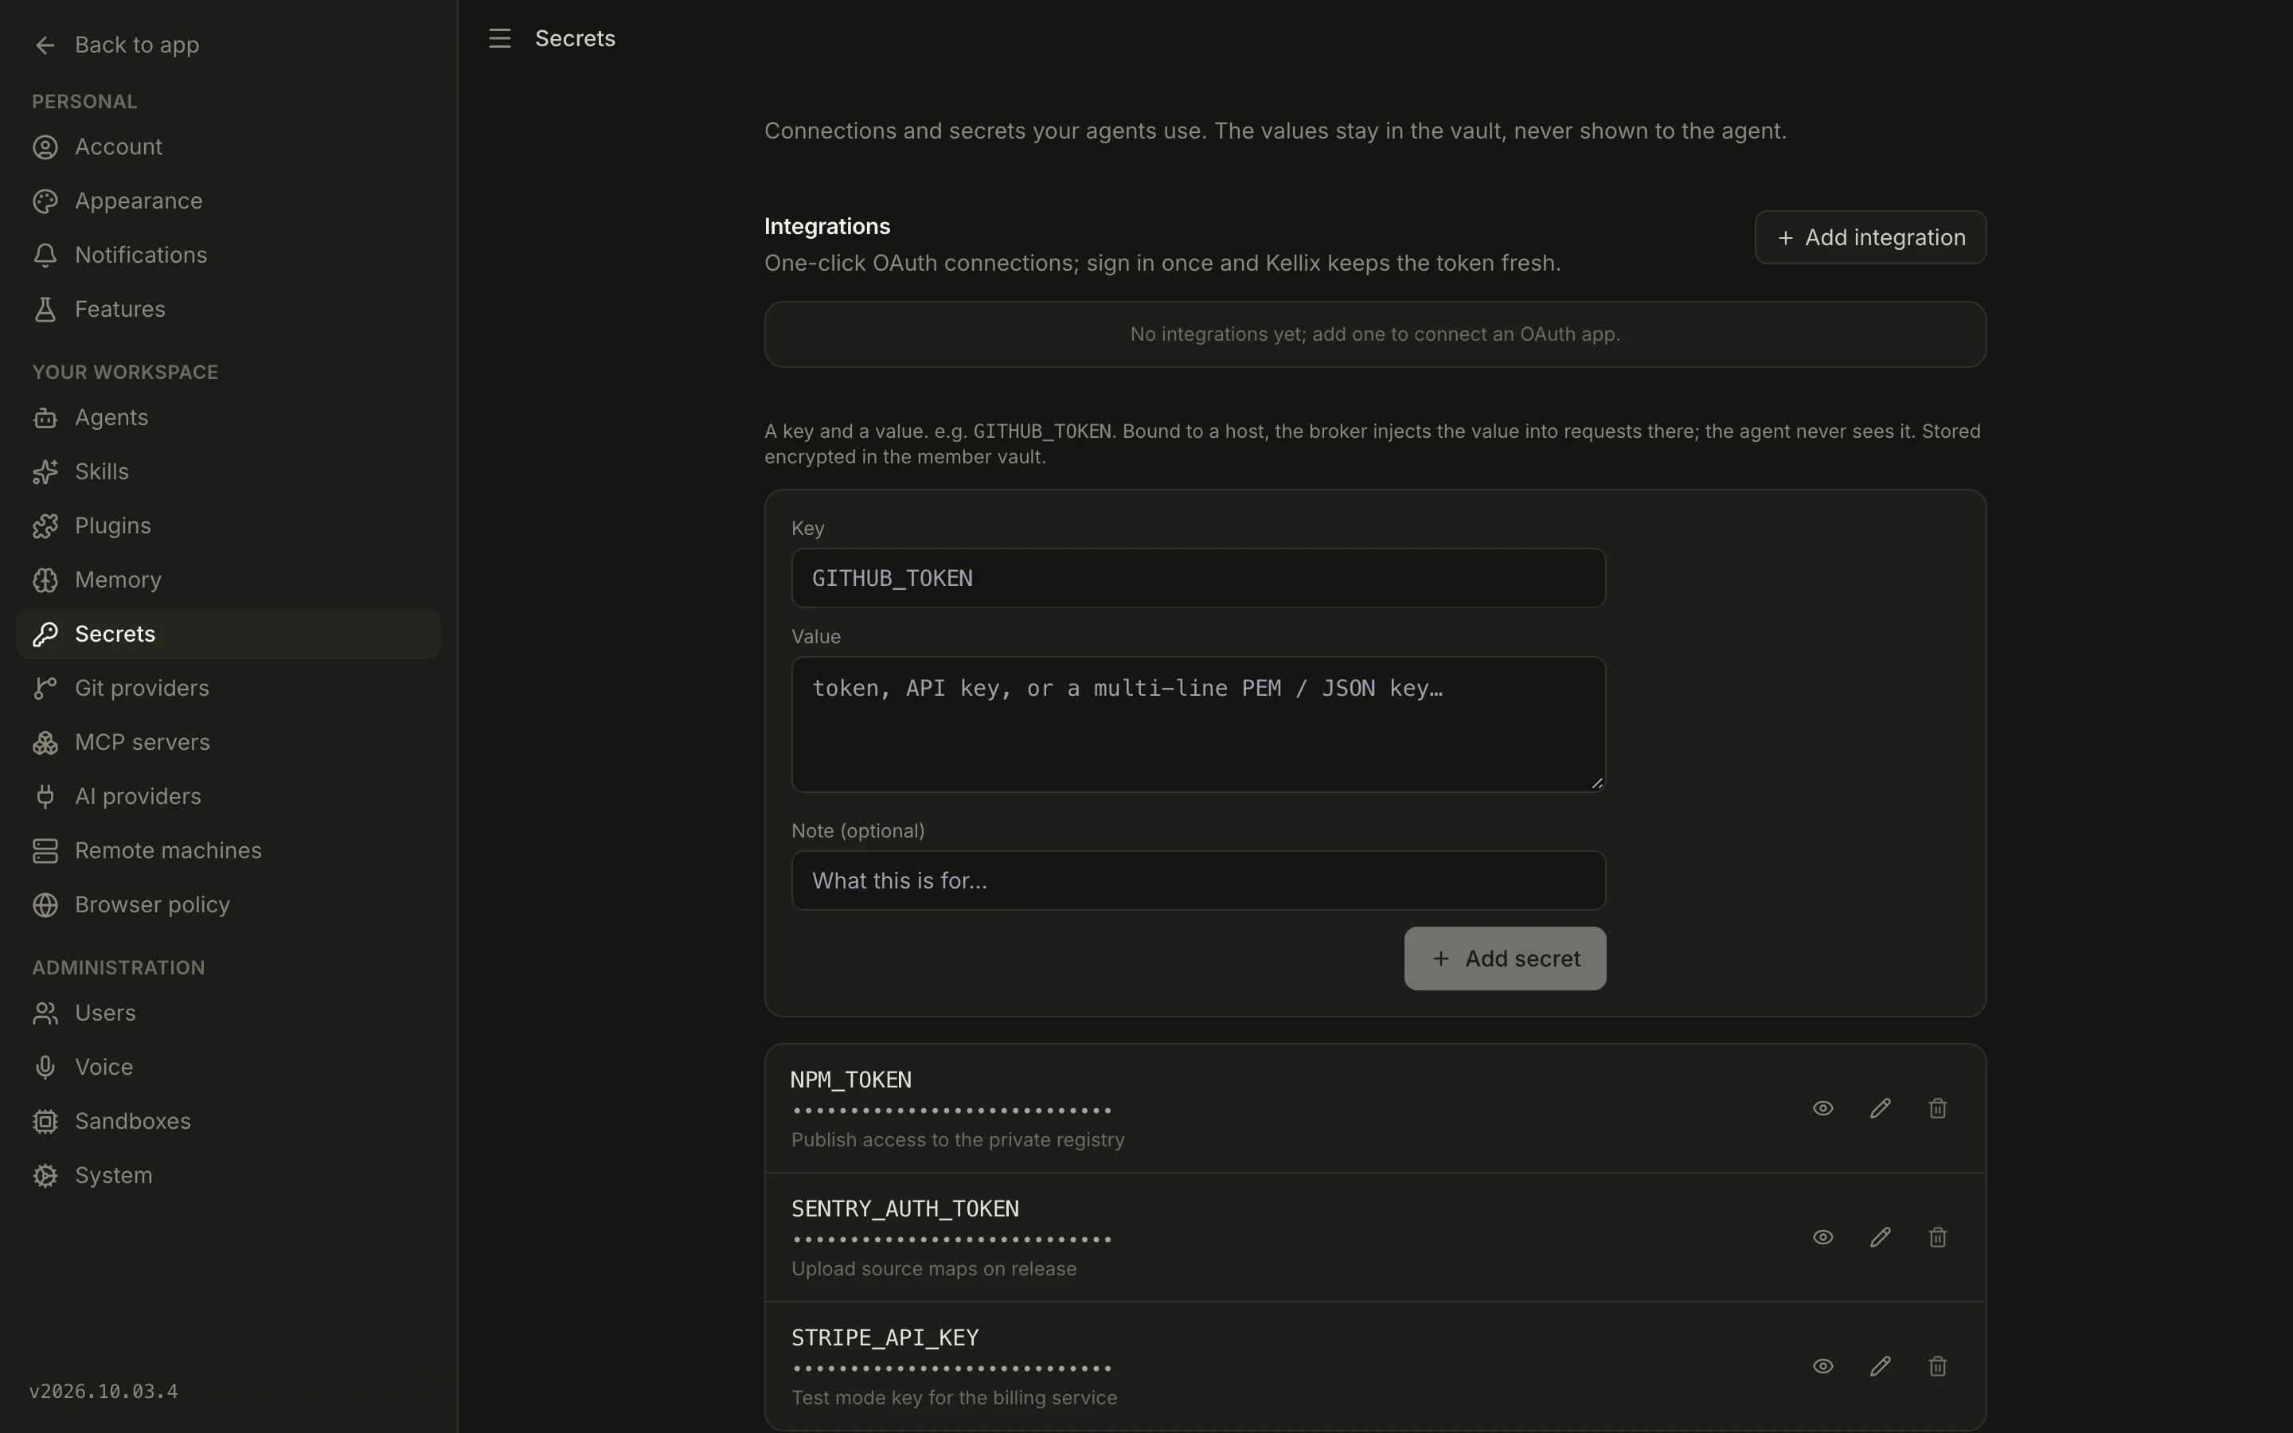This screenshot has width=2293, height=1433.
Task: Click the version label v2026.10.03.4
Action: pyautogui.click(x=104, y=1392)
